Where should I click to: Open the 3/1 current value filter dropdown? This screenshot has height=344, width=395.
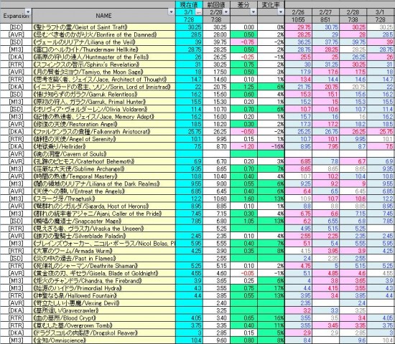pyautogui.click(x=199, y=11)
